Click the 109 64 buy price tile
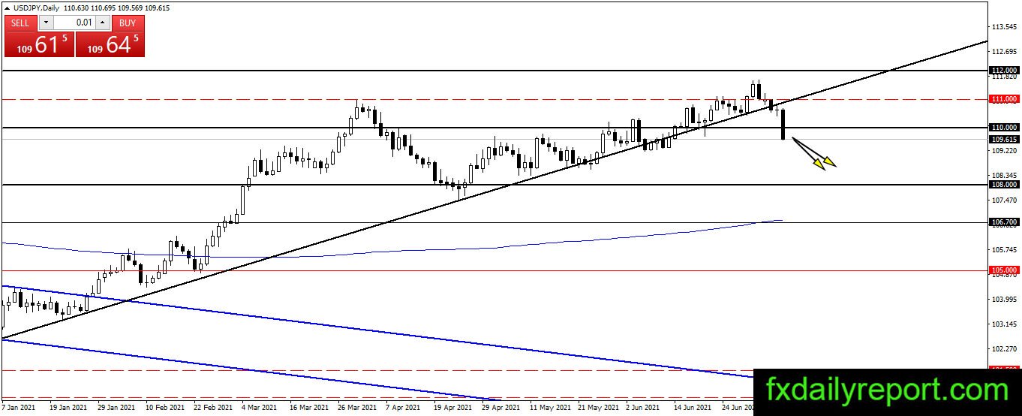Screen dimensions: 1022x416 tap(110, 44)
